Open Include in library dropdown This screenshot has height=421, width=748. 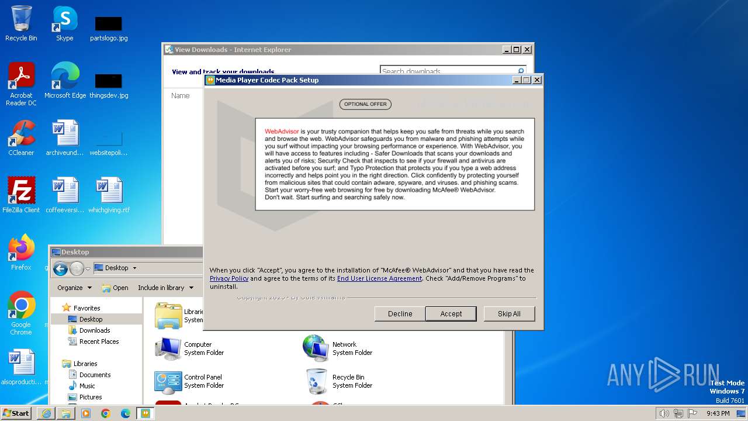[165, 288]
